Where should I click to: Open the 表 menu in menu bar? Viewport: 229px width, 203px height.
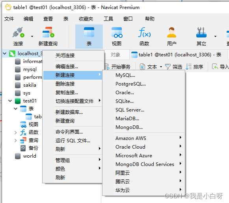tap(66, 19)
